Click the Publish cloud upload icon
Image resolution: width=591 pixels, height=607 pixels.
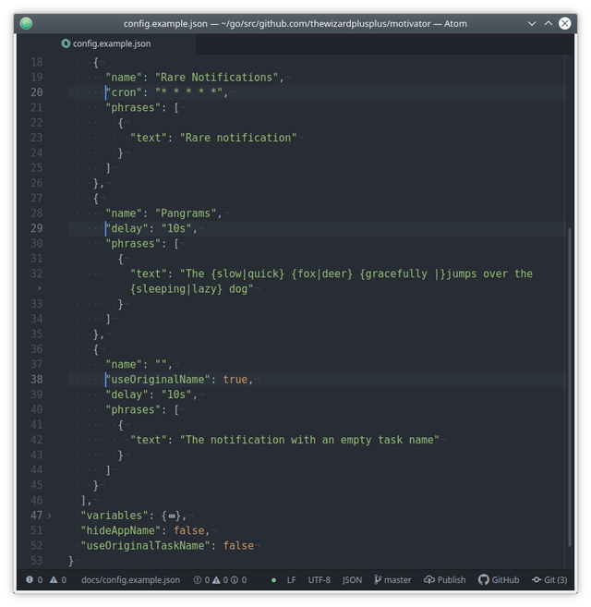(429, 579)
